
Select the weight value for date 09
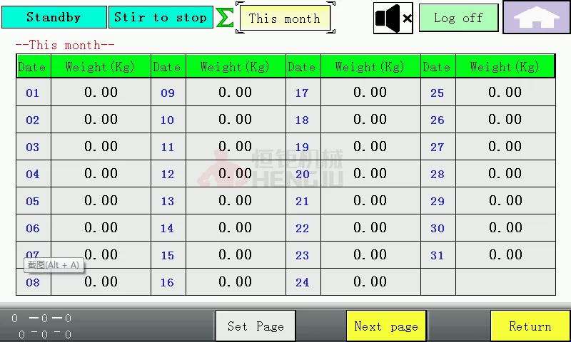pos(235,93)
